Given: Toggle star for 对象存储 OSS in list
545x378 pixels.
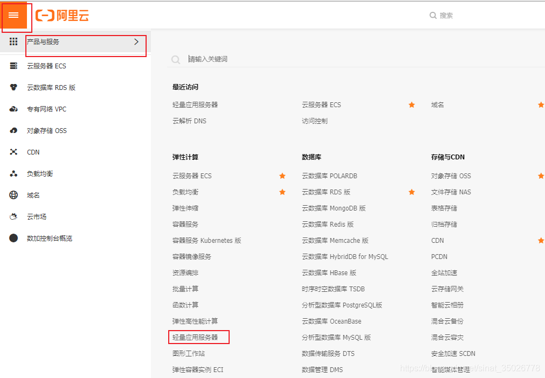Looking at the screenshot, I should point(541,176).
